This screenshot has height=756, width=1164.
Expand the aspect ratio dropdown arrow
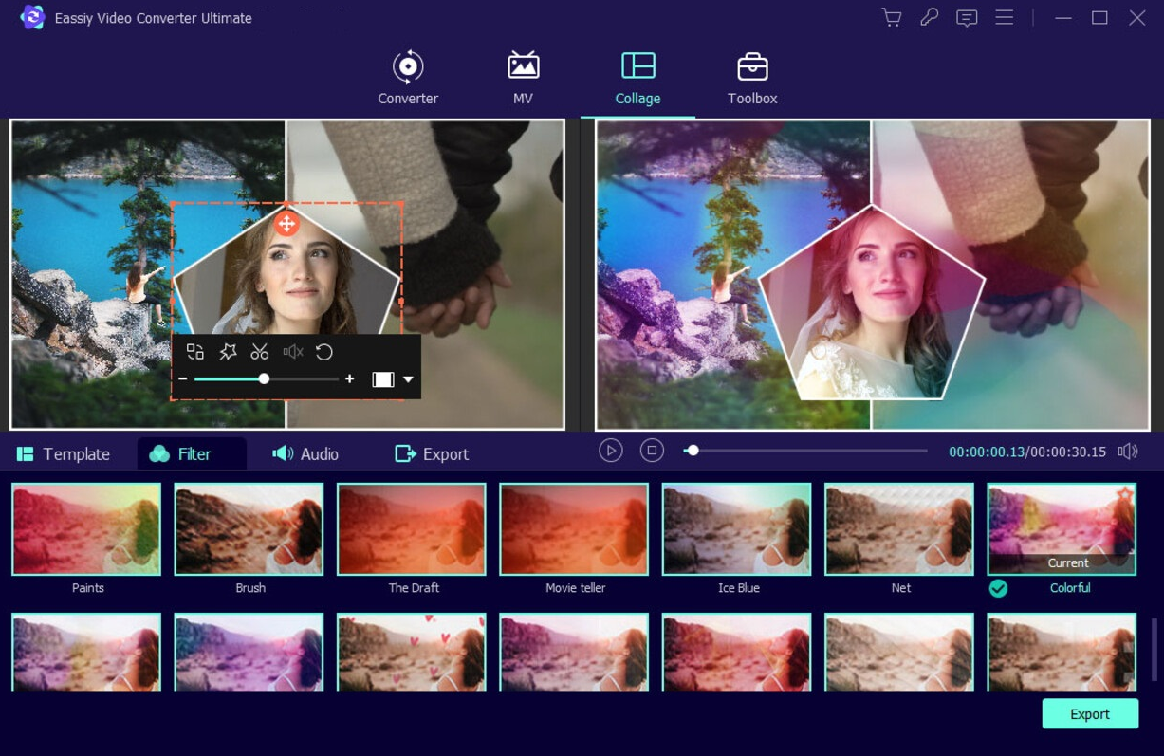pos(408,379)
